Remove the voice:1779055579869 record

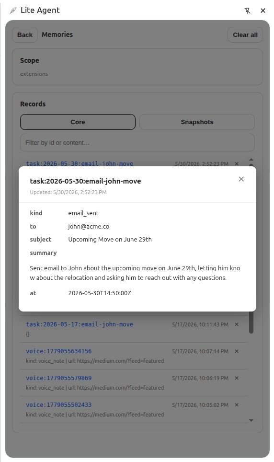click(x=237, y=378)
